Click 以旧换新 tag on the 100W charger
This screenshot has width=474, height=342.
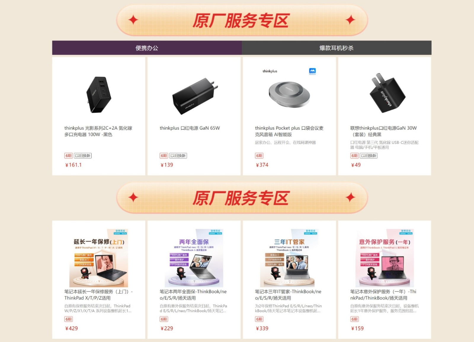(83, 156)
